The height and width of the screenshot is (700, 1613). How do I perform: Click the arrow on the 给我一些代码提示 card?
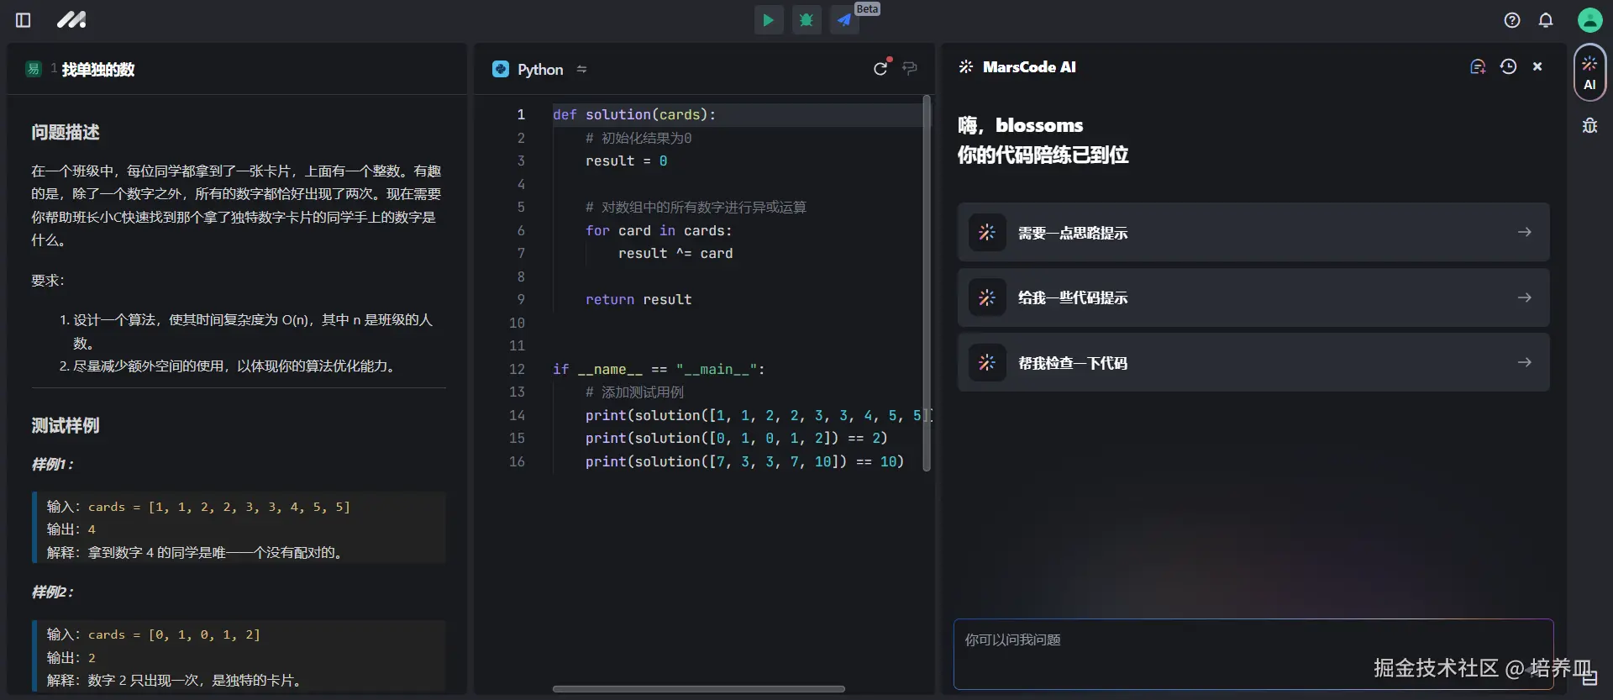[x=1525, y=297]
